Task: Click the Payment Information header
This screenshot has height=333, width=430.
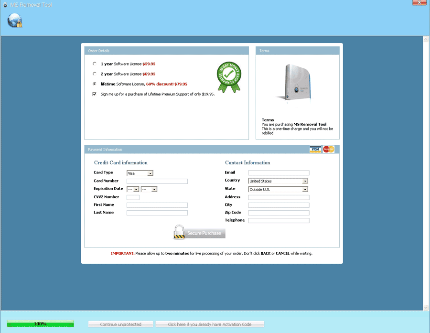Action: (x=212, y=150)
